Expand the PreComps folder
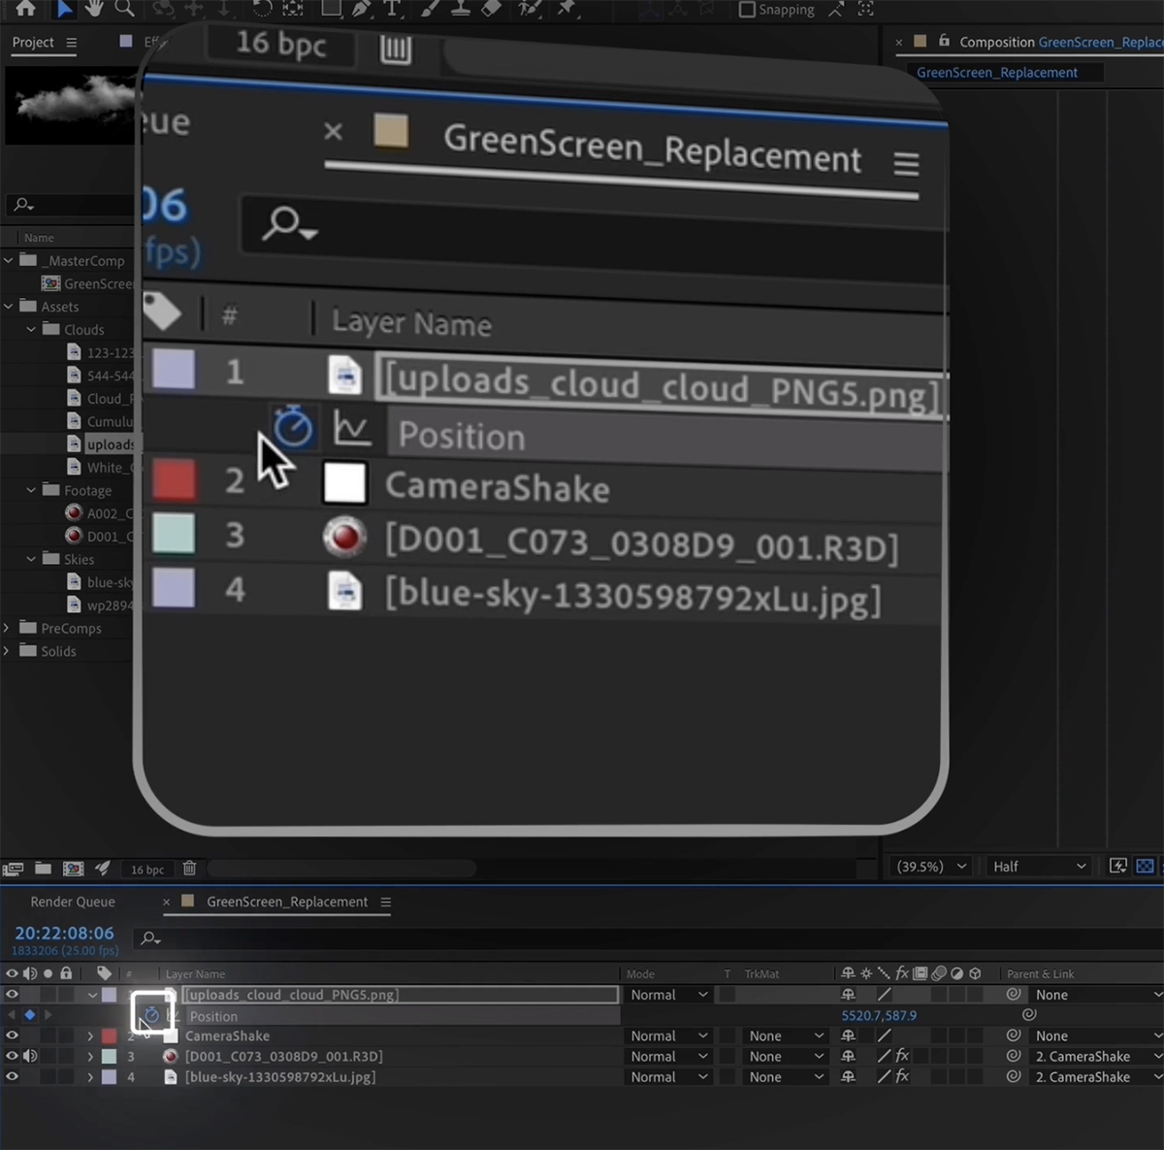Image resolution: width=1164 pixels, height=1150 pixels. point(7,628)
